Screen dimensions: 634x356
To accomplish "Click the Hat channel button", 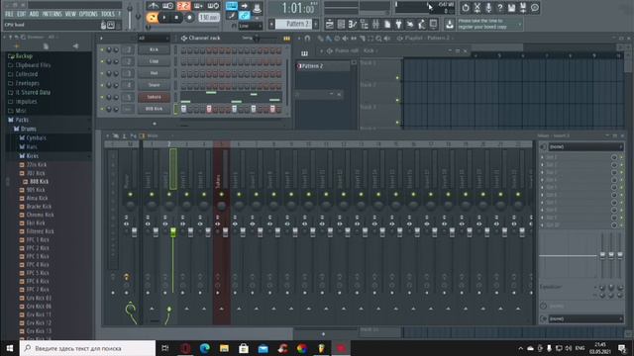I will (154, 73).
